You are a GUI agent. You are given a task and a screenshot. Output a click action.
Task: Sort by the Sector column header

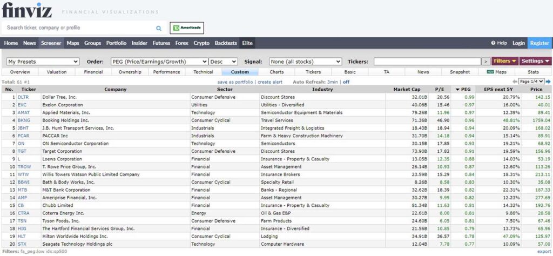[224, 89]
